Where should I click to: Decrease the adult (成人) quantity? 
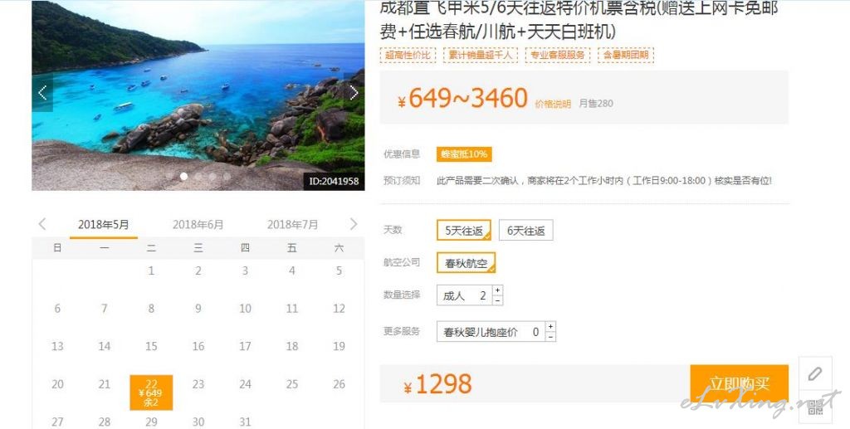[x=498, y=300]
